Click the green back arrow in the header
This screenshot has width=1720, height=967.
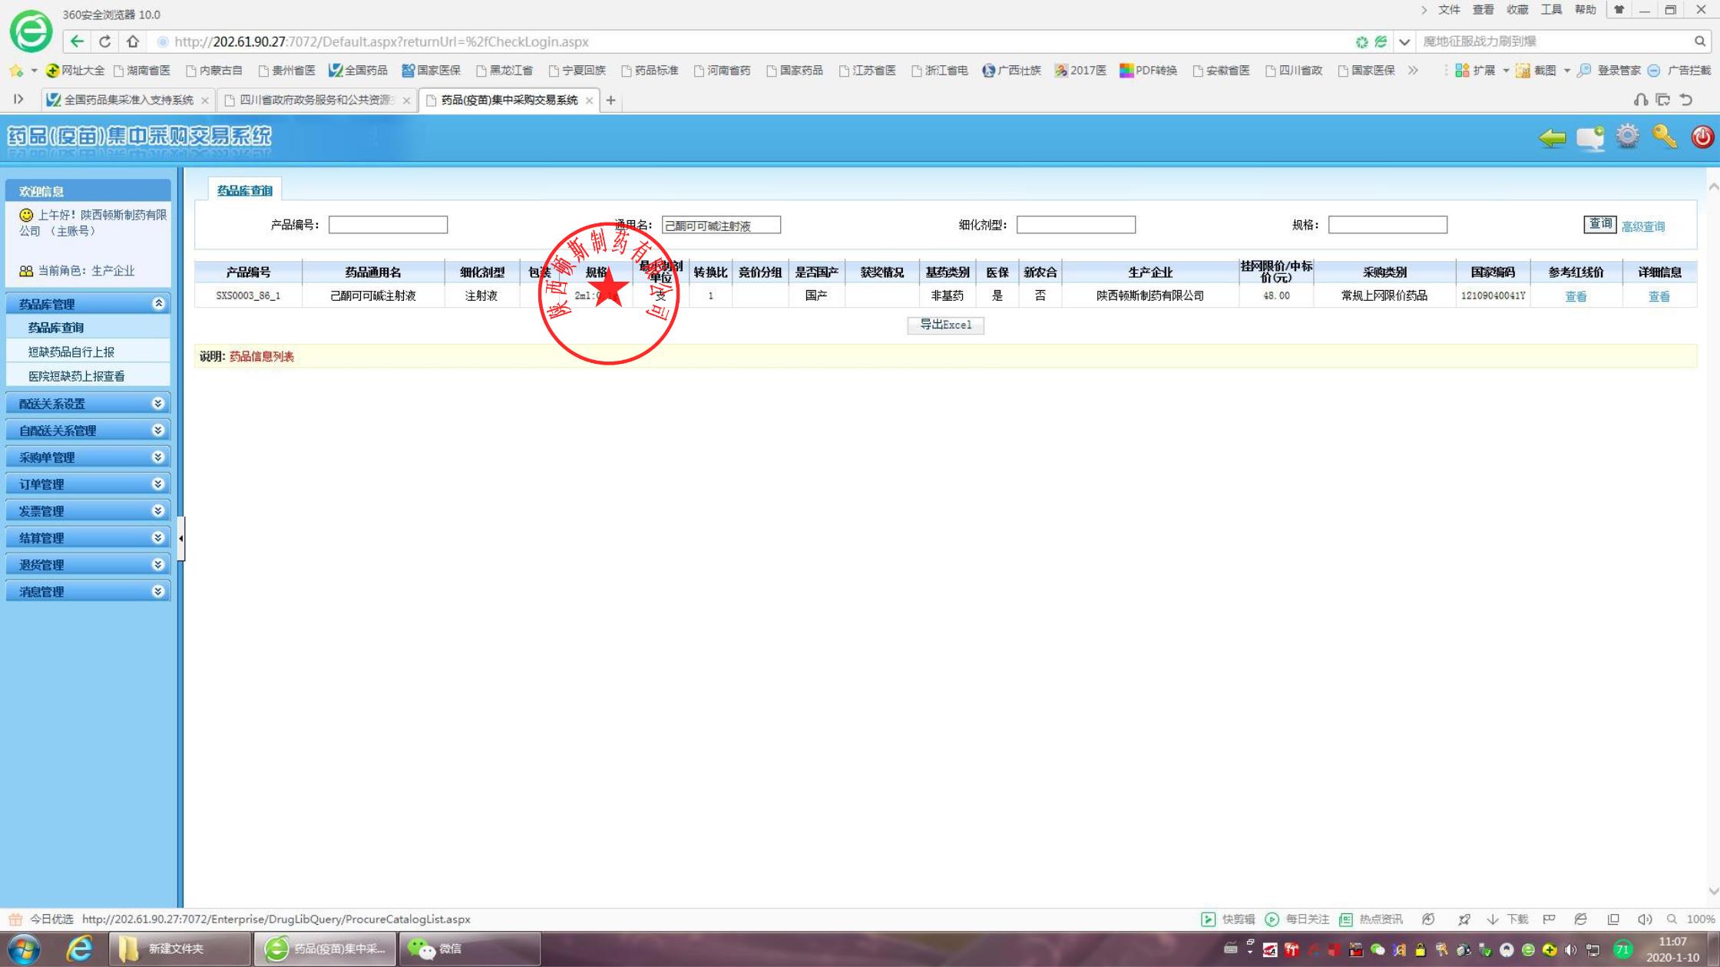tap(1552, 138)
